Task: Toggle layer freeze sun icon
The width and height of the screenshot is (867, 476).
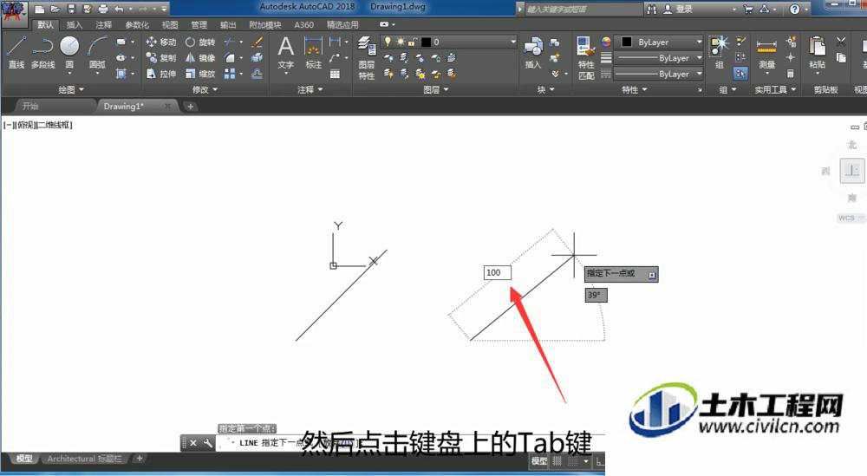Action: tap(401, 42)
